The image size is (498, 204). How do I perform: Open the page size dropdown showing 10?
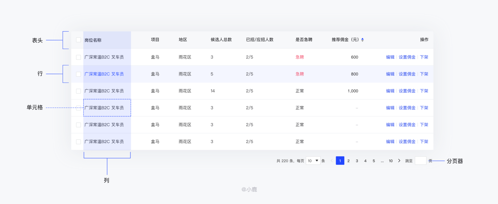click(313, 161)
